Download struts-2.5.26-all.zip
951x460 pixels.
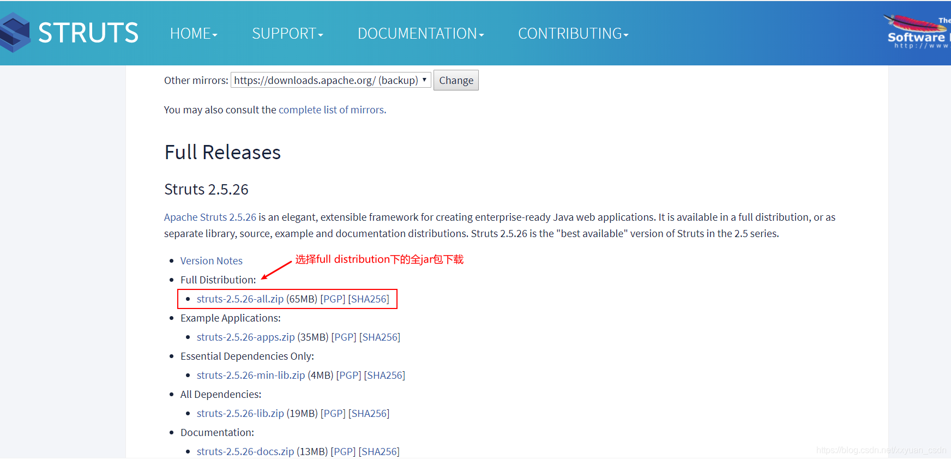point(240,299)
